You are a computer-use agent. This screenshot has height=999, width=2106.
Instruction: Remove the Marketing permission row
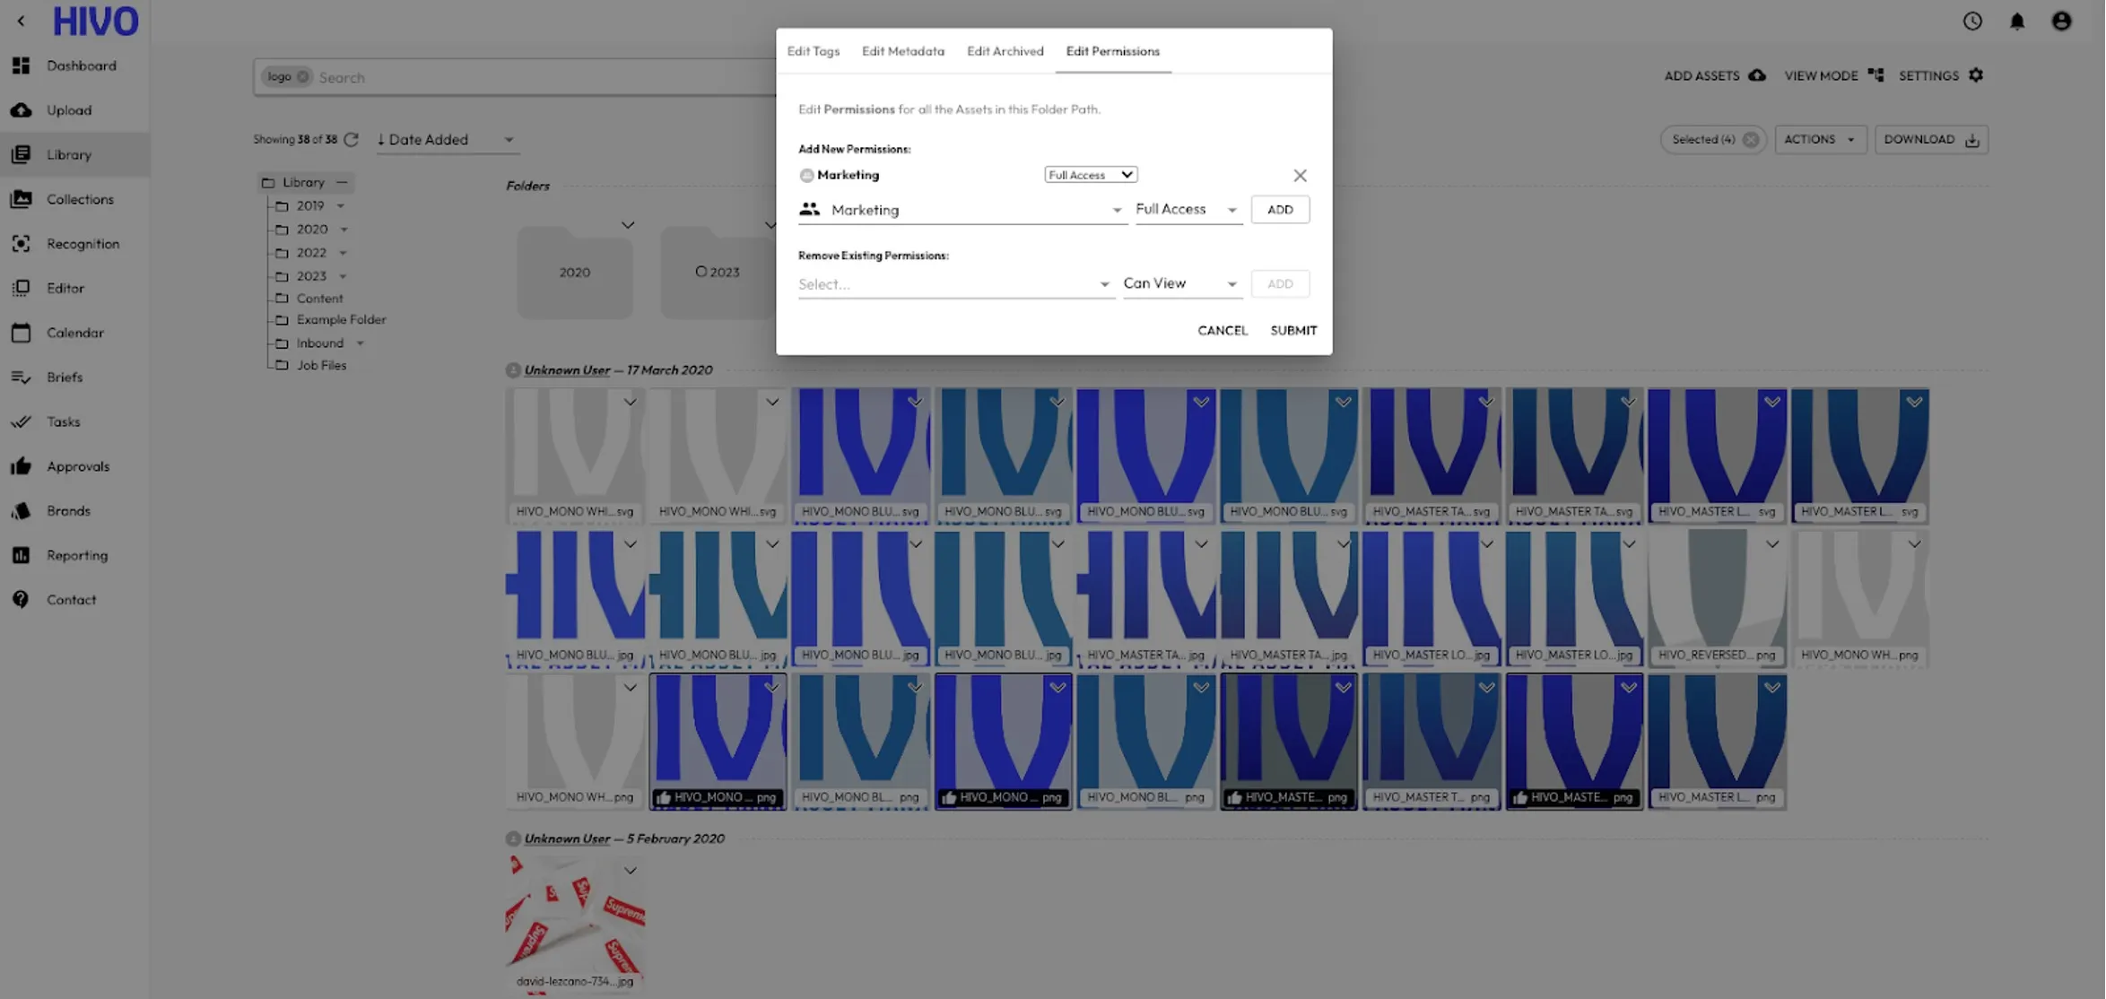[x=1300, y=176]
